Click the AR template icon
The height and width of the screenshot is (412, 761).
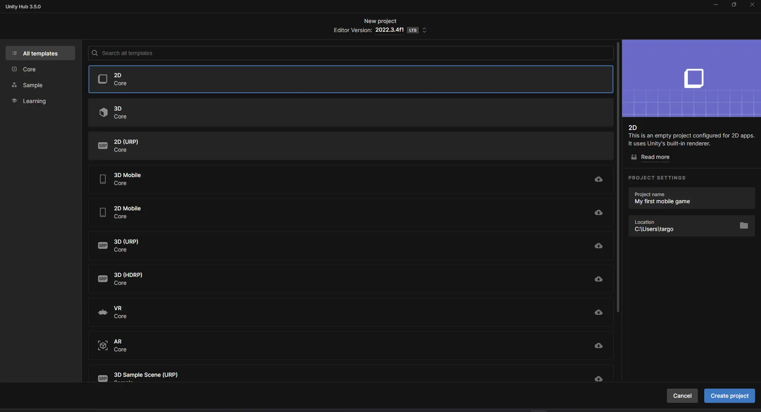(x=103, y=345)
